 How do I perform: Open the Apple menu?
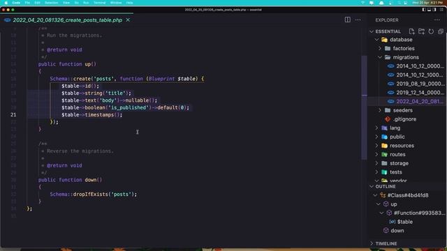[6, 3]
